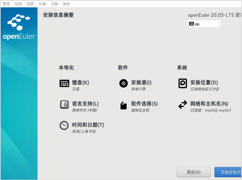Screen dimensions: 242x180
Task: Click the 虚拟化主机 status text
Action: [140, 110]
